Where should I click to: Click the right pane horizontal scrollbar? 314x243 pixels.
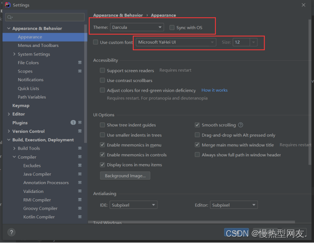[191, 222]
